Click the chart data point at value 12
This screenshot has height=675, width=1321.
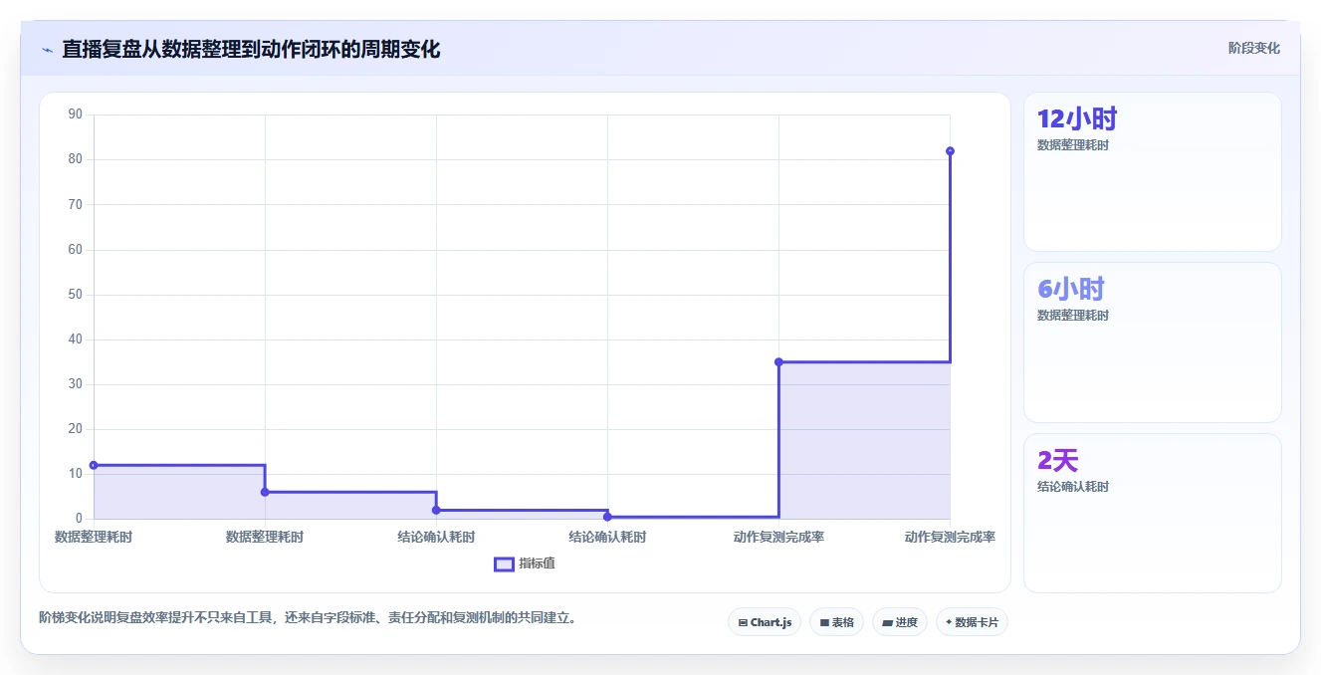point(94,465)
